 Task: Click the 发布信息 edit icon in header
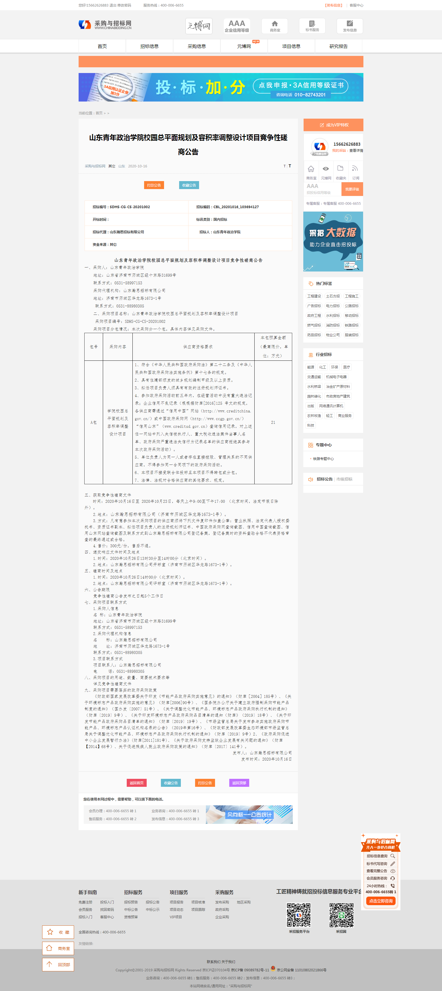(349, 24)
